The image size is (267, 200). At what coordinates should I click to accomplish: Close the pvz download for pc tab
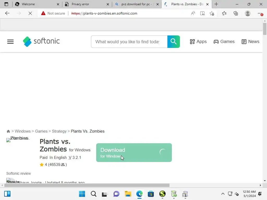[x=157, y=4]
